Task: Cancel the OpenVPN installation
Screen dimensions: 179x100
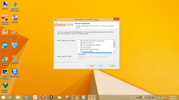Action: 112,66
